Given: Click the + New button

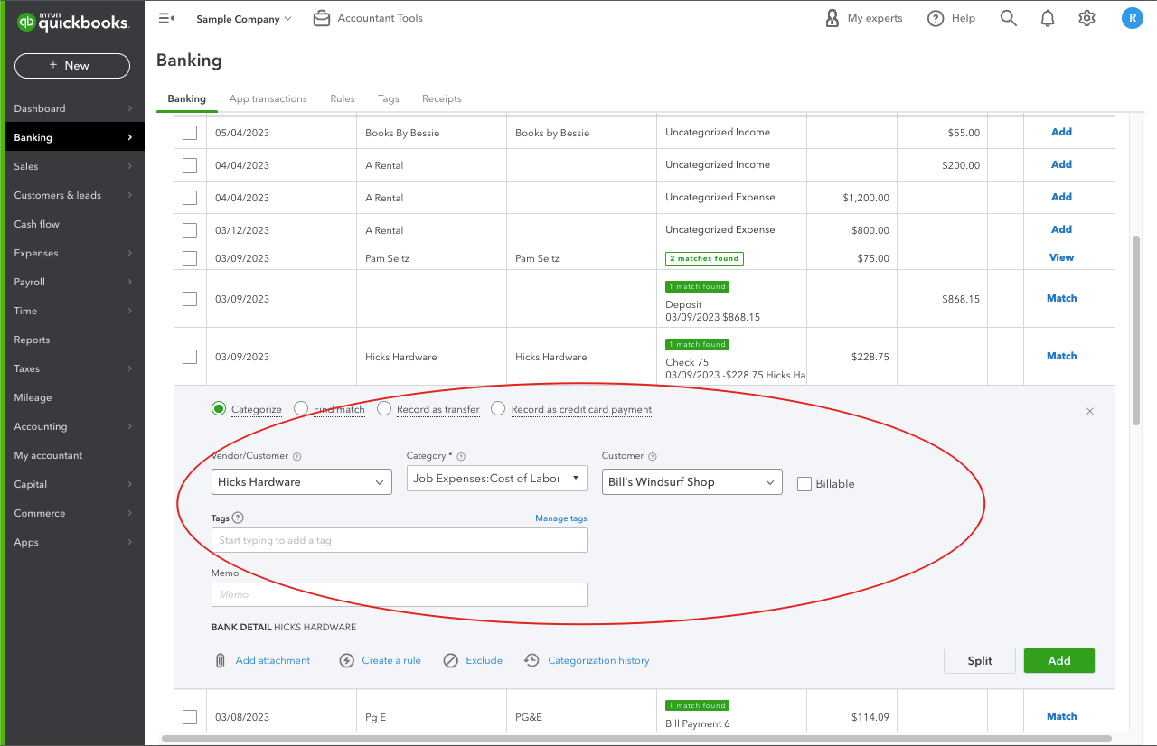Looking at the screenshot, I should (72, 66).
